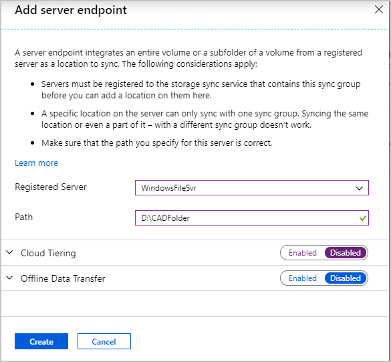Click the Offline Data Transfer label
The image size is (391, 362).
coord(63,278)
